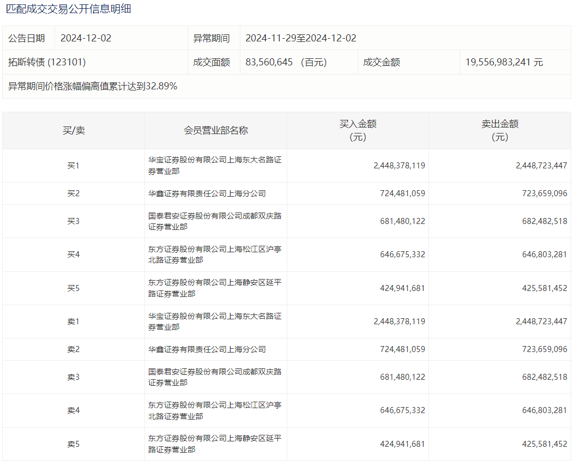Click the period 2024-11-29至2024-12-02
The width and height of the screenshot is (574, 461).
pos(300,38)
